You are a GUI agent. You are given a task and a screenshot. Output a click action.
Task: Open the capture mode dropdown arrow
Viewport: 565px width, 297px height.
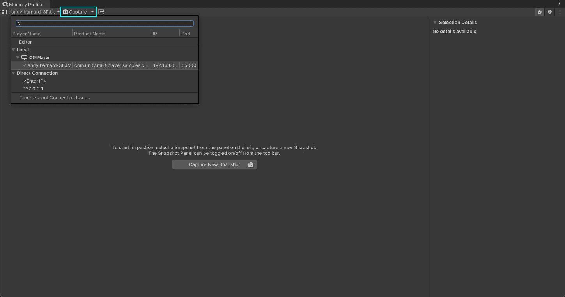coord(92,12)
